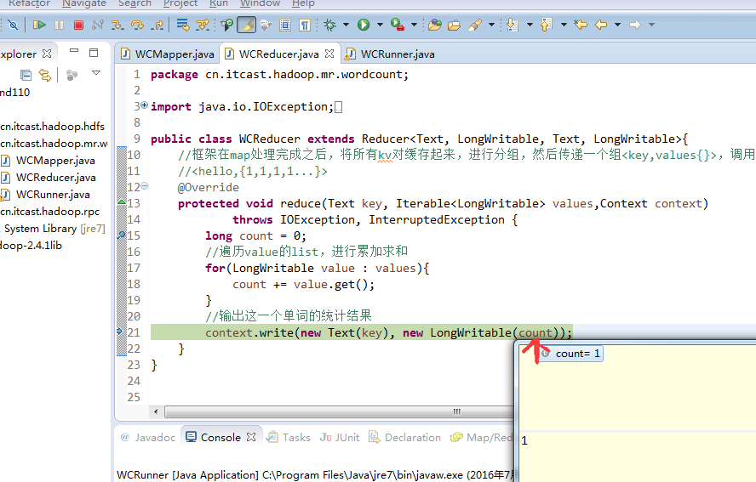Viewport: 756px width, 482px height.
Task: Click Next Annotation arrow icon
Action: click(513, 25)
